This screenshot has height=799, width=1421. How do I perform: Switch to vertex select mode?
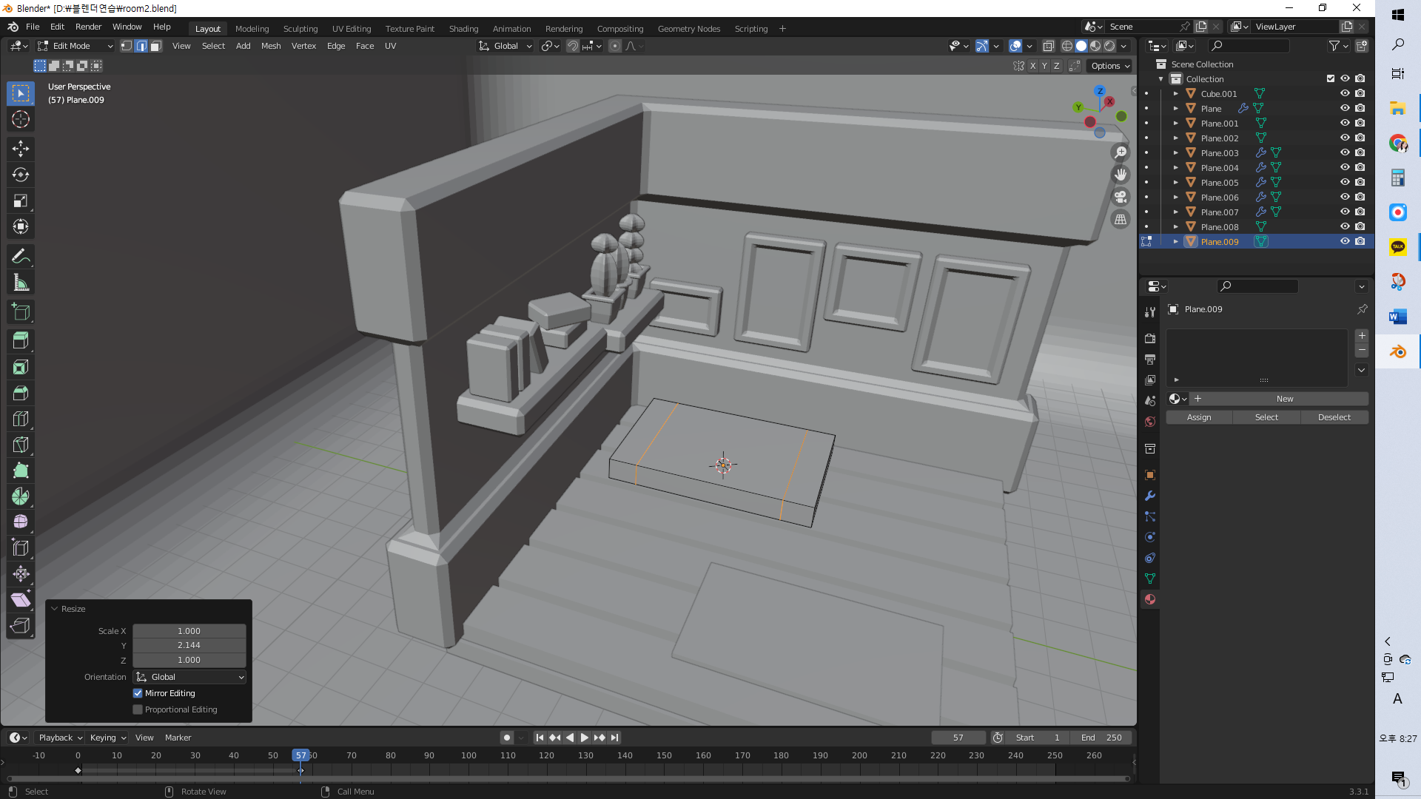point(127,46)
